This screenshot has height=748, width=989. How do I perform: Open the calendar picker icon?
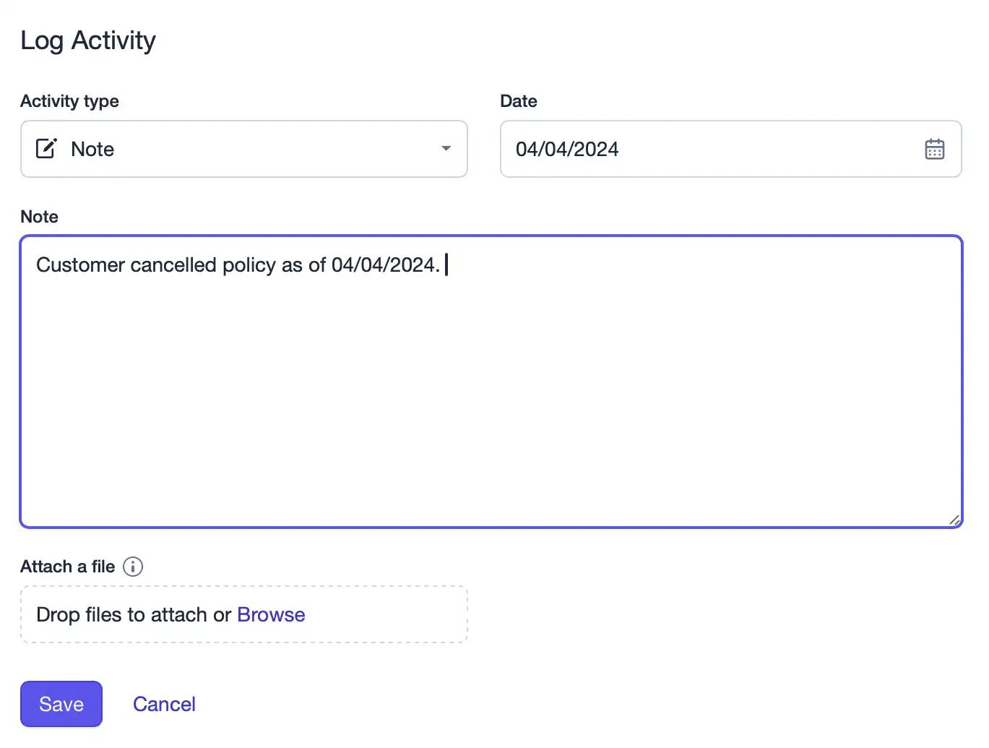pyautogui.click(x=934, y=149)
